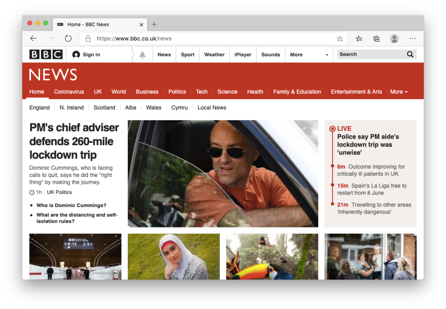Click the browser profile avatar icon
This screenshot has width=446, height=309.
[x=394, y=38]
